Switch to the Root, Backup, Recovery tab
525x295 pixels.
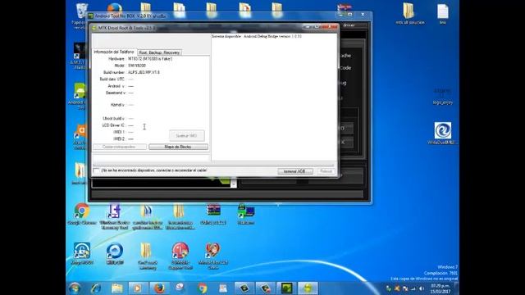[x=159, y=52]
